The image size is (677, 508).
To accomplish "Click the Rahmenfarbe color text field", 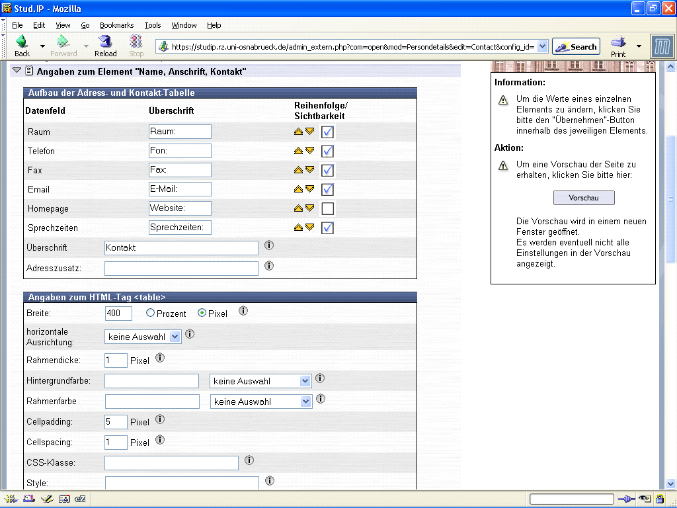I will point(152,402).
